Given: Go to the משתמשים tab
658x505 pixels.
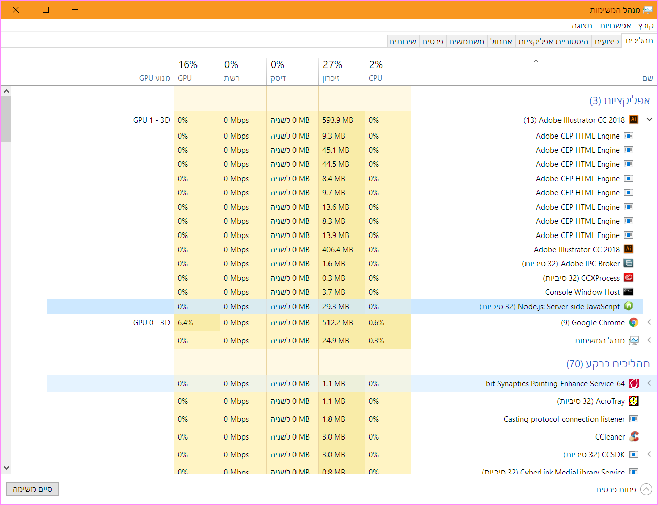Looking at the screenshot, I should click(467, 42).
